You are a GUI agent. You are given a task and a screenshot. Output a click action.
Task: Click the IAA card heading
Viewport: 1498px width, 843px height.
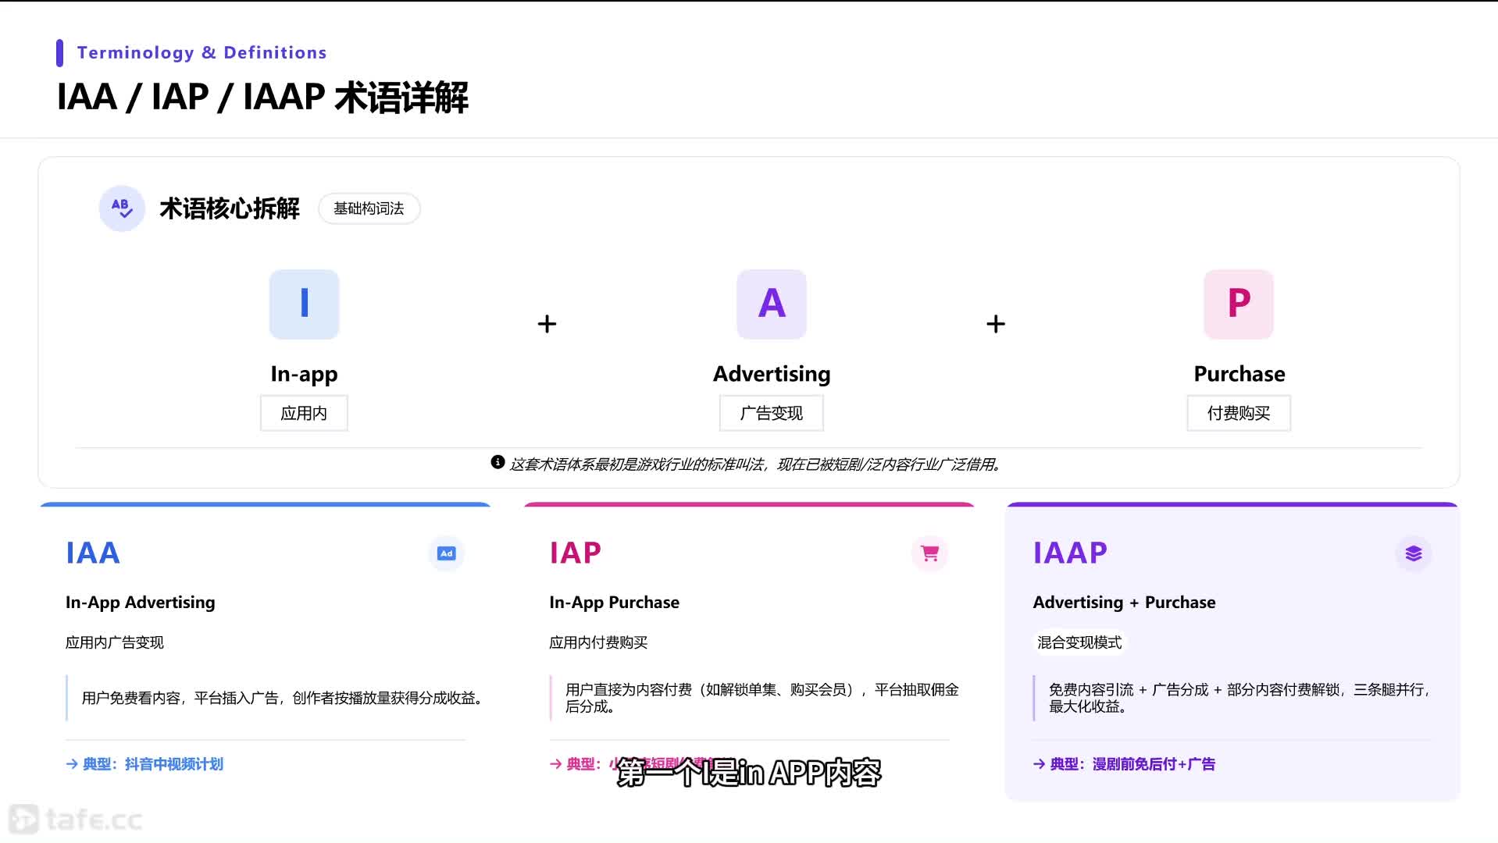[93, 553]
